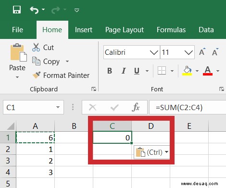Image resolution: width=226 pixels, height=188 pixels.
Task: Expand the Copy dropdown arrow
Action: click(67, 61)
